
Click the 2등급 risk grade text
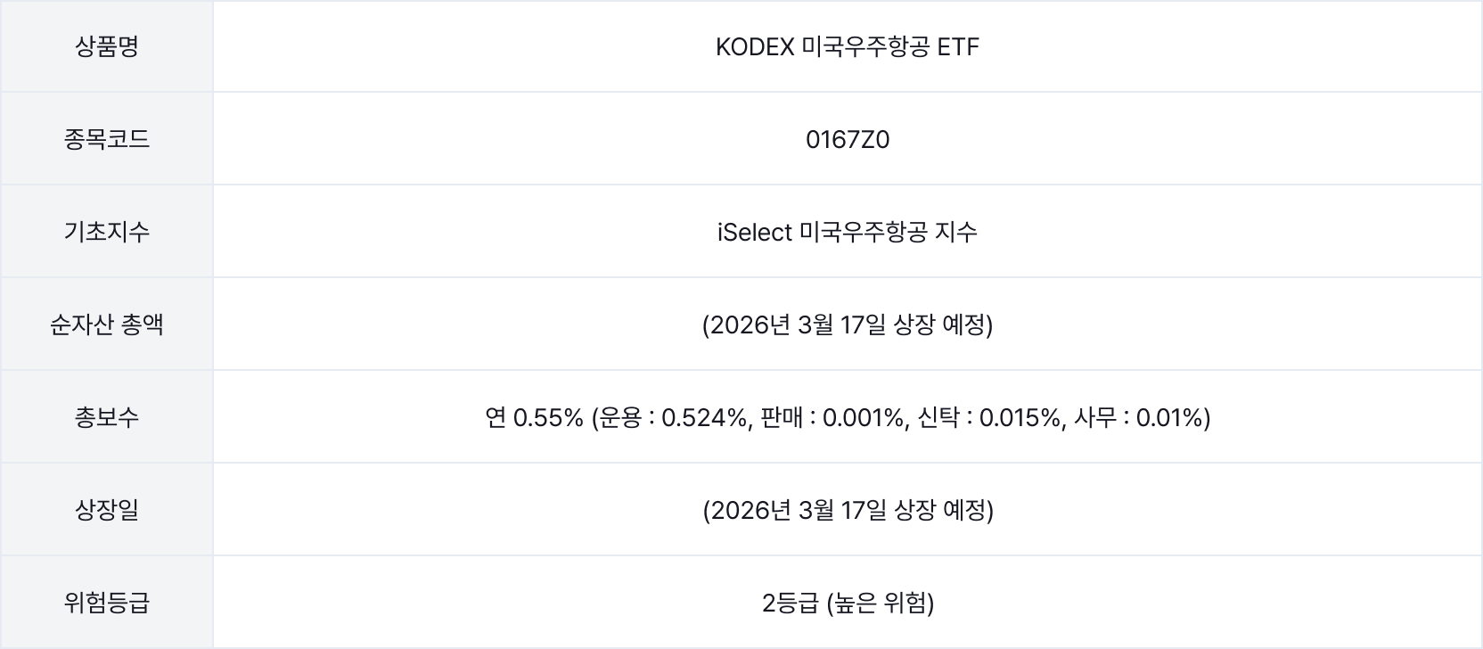click(x=790, y=604)
